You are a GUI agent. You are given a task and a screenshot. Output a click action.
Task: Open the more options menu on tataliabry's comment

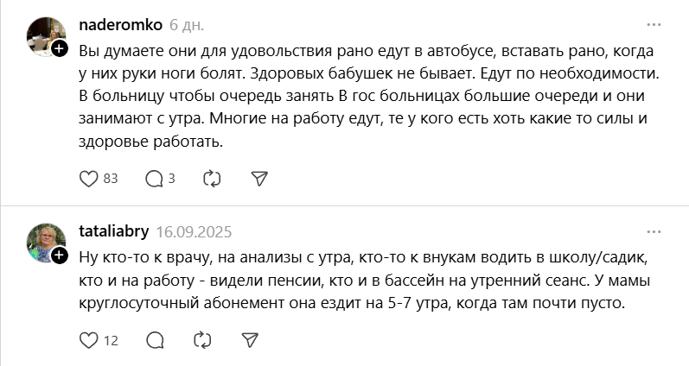tap(654, 231)
